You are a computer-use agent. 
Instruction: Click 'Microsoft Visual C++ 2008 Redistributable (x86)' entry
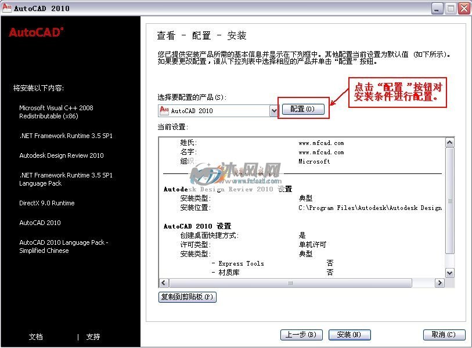56,112
